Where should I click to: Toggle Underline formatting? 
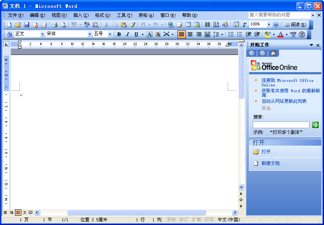tap(136, 34)
